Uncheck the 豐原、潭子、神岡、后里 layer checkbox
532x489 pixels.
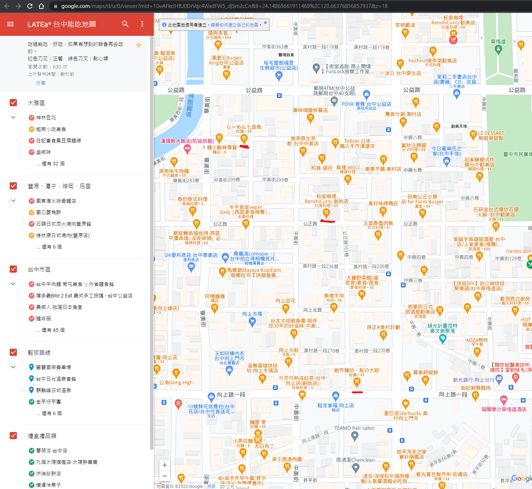(x=13, y=186)
